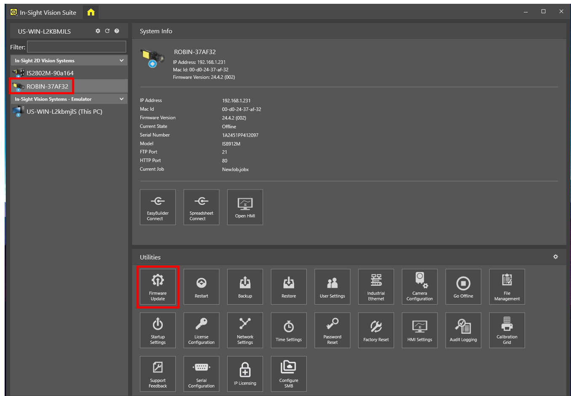Go to the Home tab
The width and height of the screenshot is (571, 396).
(91, 13)
